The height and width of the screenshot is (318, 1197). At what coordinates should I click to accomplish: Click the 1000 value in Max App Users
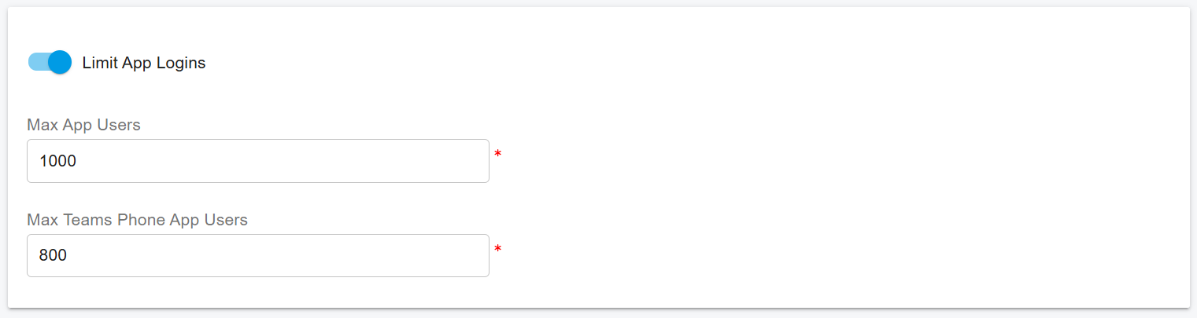pyautogui.click(x=57, y=161)
